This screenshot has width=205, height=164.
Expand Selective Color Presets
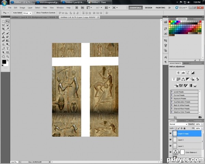coord(172,112)
